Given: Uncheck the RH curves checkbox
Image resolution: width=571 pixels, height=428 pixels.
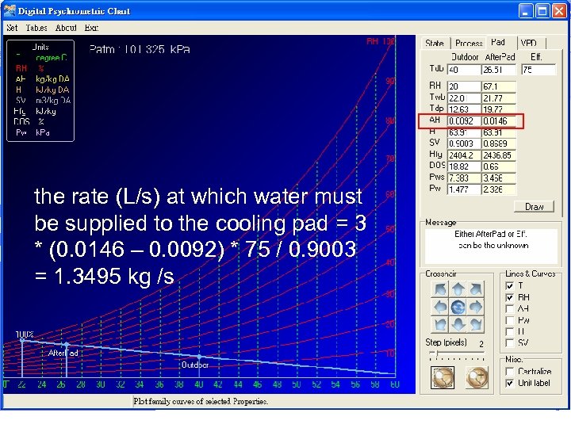Looking at the screenshot, I should (510, 297).
